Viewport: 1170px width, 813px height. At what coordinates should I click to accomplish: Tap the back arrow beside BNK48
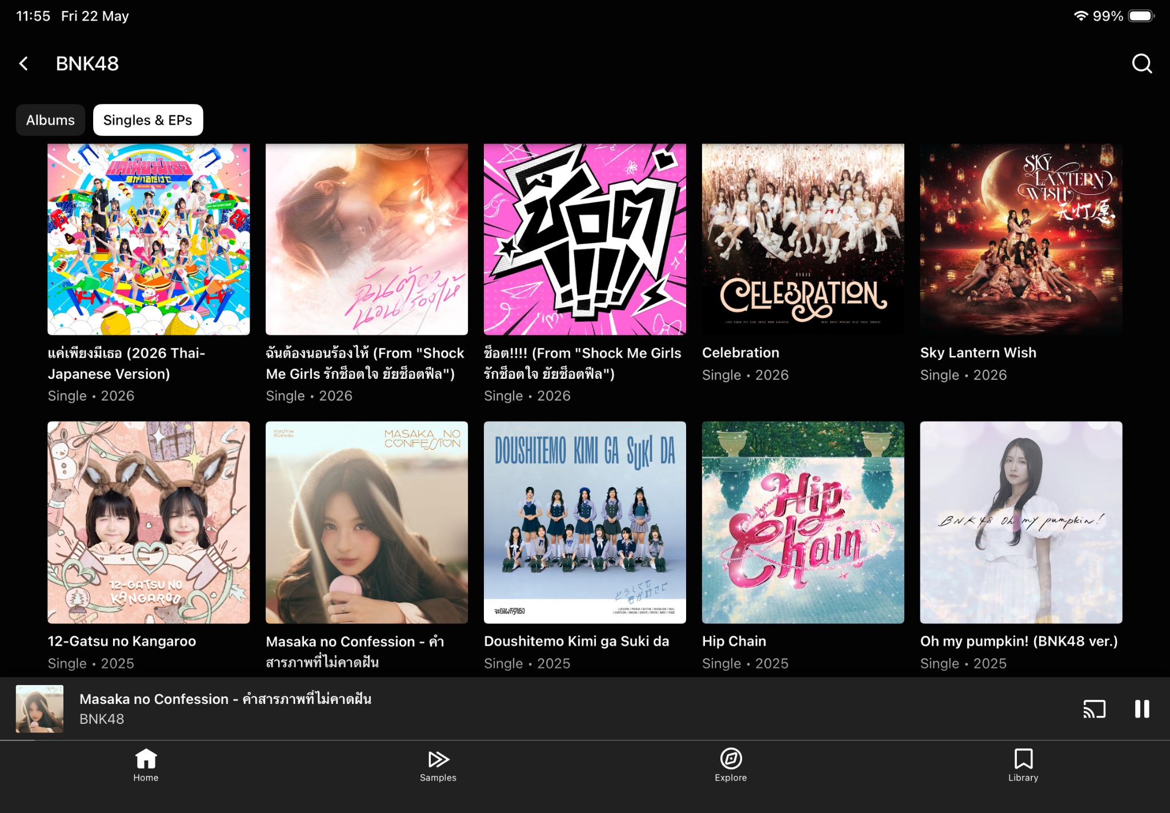24,63
